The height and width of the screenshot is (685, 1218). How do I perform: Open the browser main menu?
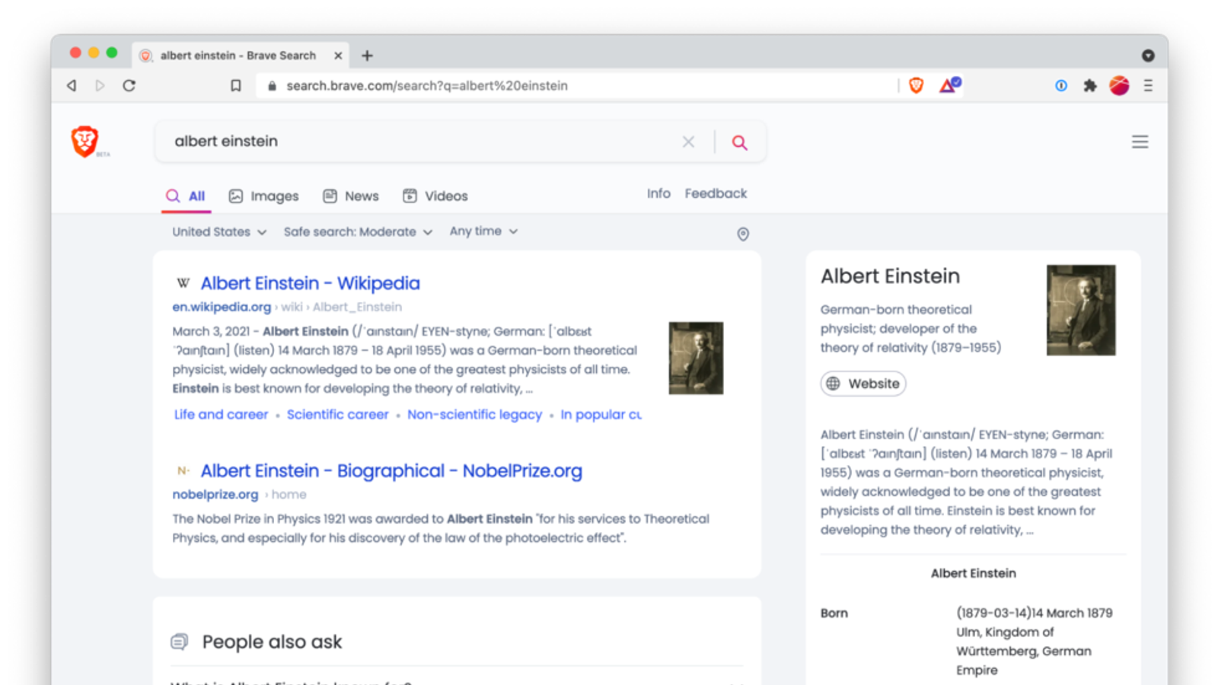coord(1148,85)
